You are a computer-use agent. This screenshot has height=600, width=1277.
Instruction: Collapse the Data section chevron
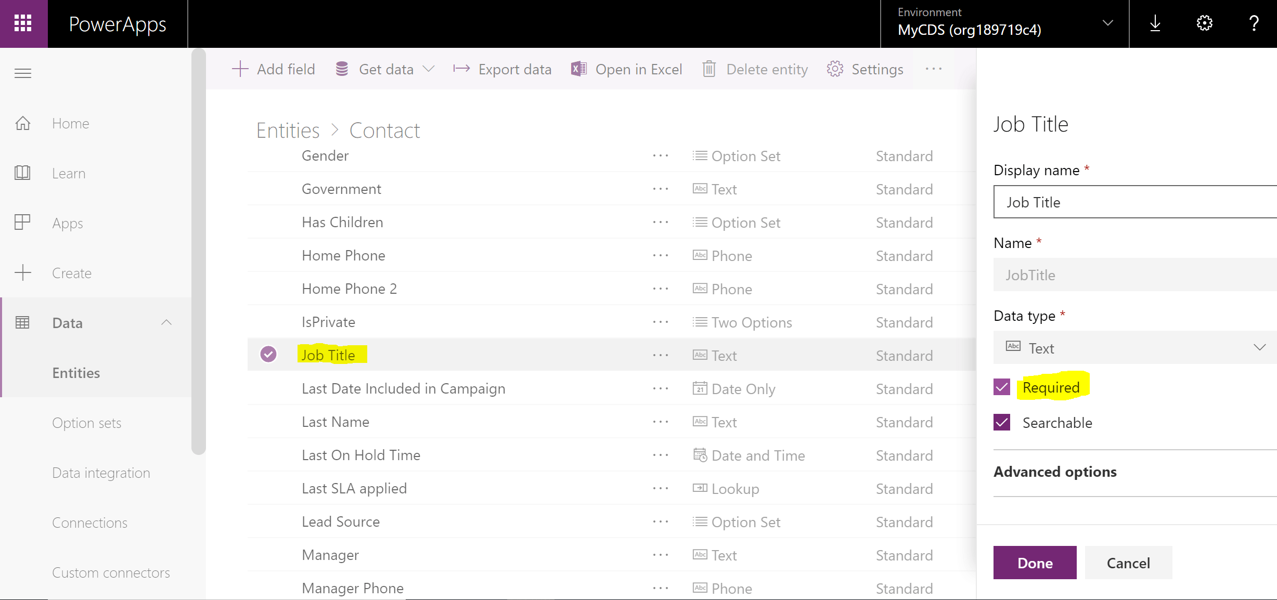pyautogui.click(x=166, y=323)
